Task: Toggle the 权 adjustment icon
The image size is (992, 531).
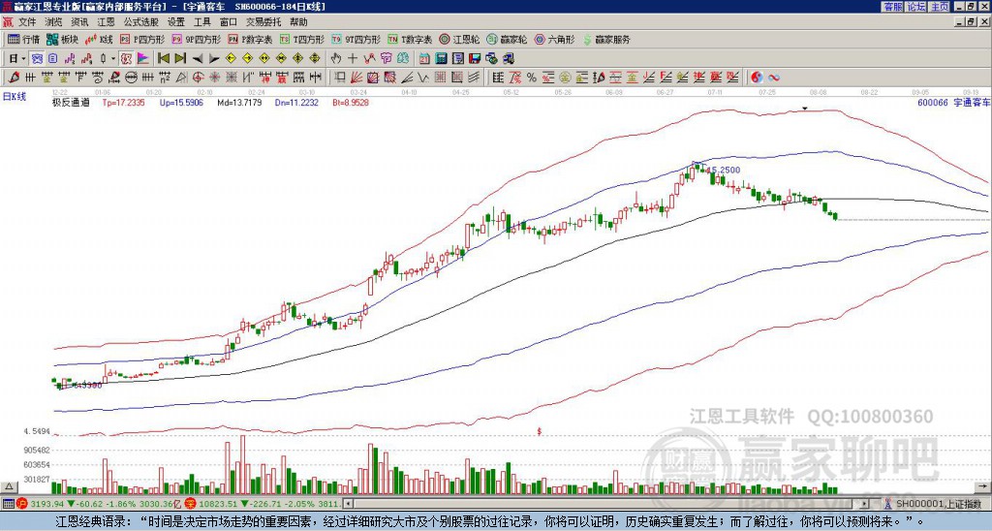Action: coord(126,58)
